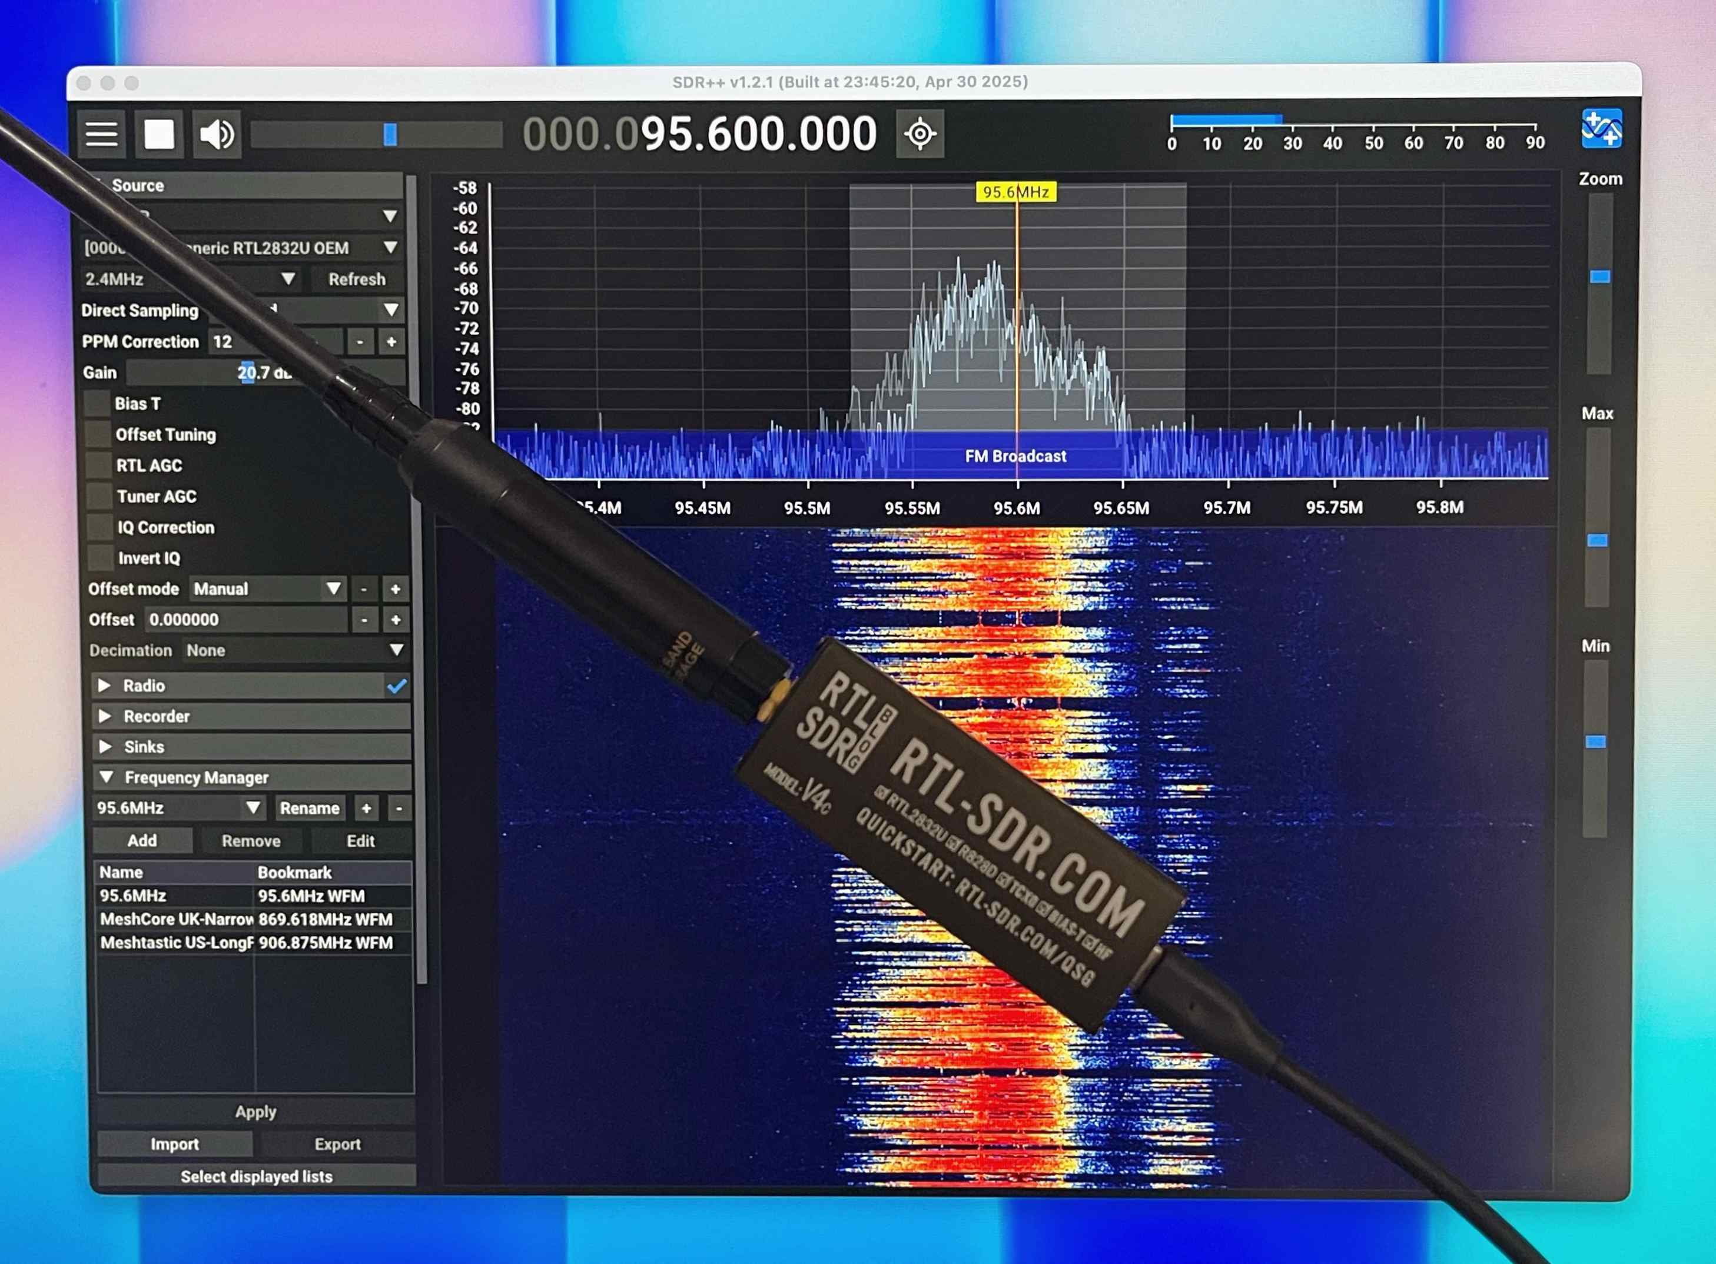Image resolution: width=1716 pixels, height=1264 pixels.
Task: Enable the Tuner AGC checkbox
Action: pyautogui.click(x=100, y=496)
